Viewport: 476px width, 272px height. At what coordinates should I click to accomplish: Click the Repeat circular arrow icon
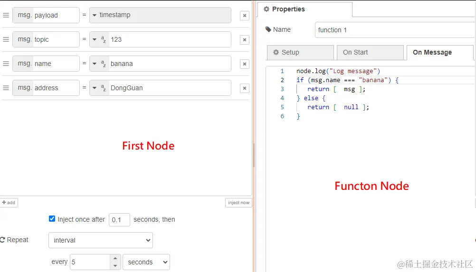(2, 240)
